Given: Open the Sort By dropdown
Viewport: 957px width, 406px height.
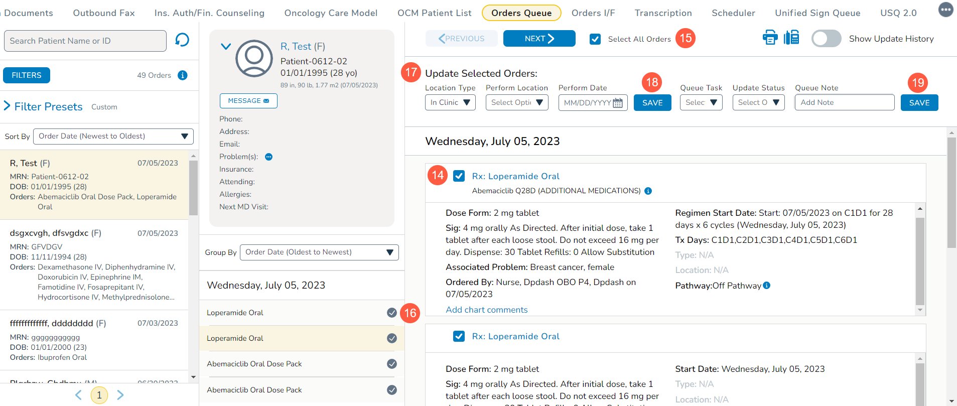Looking at the screenshot, I should coord(113,137).
